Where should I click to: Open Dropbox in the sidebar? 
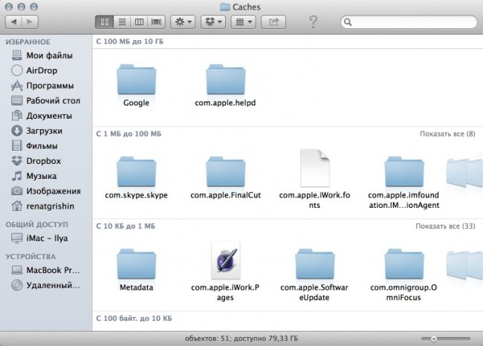pyautogui.click(x=43, y=160)
